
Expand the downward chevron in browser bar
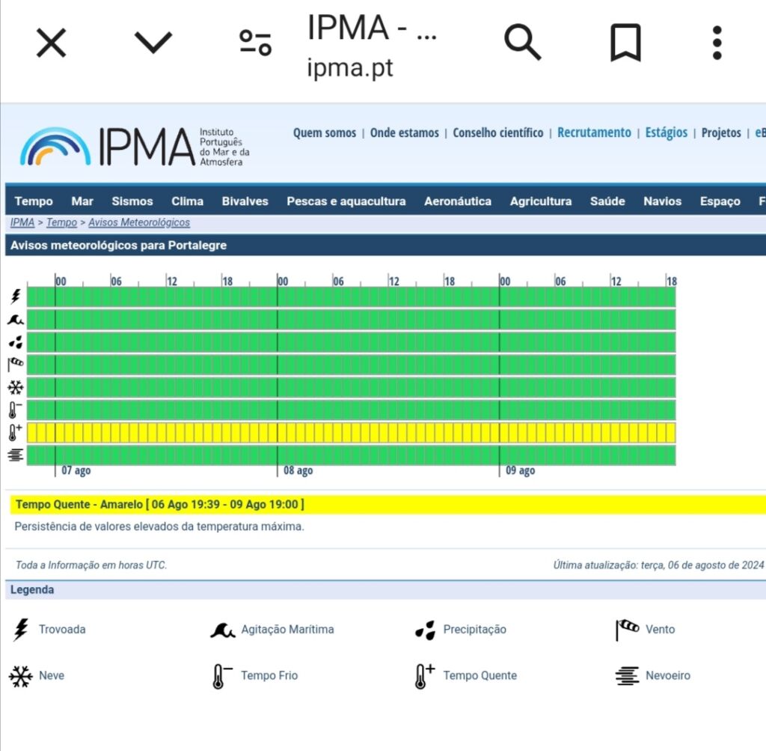click(x=153, y=43)
